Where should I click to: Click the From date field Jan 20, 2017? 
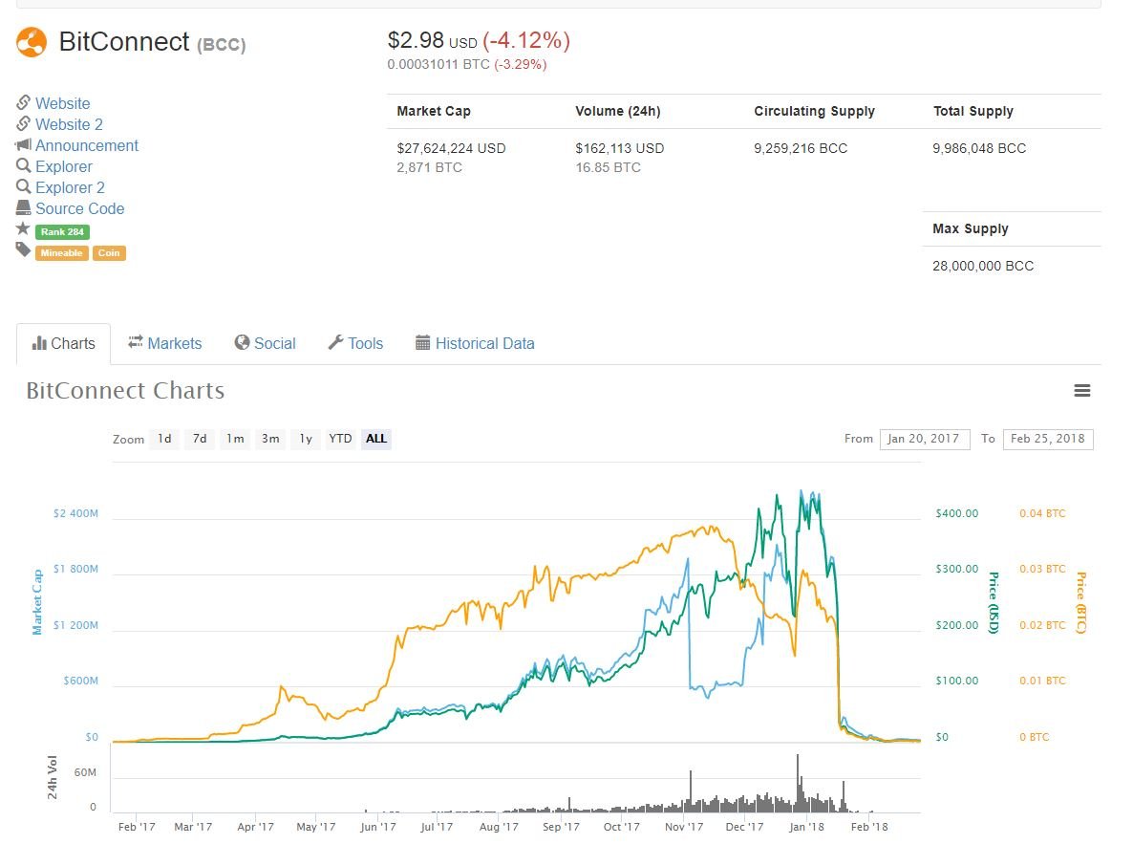(x=924, y=439)
